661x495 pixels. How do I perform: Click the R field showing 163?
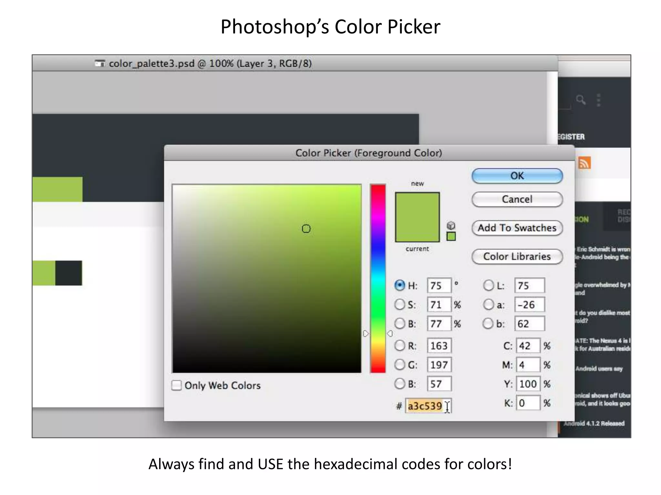[439, 346]
